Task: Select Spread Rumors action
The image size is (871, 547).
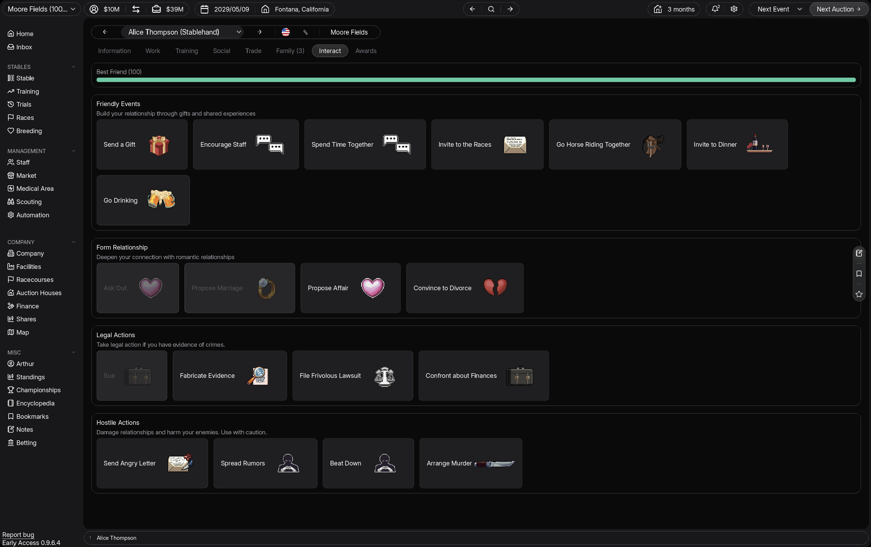Action: click(265, 463)
